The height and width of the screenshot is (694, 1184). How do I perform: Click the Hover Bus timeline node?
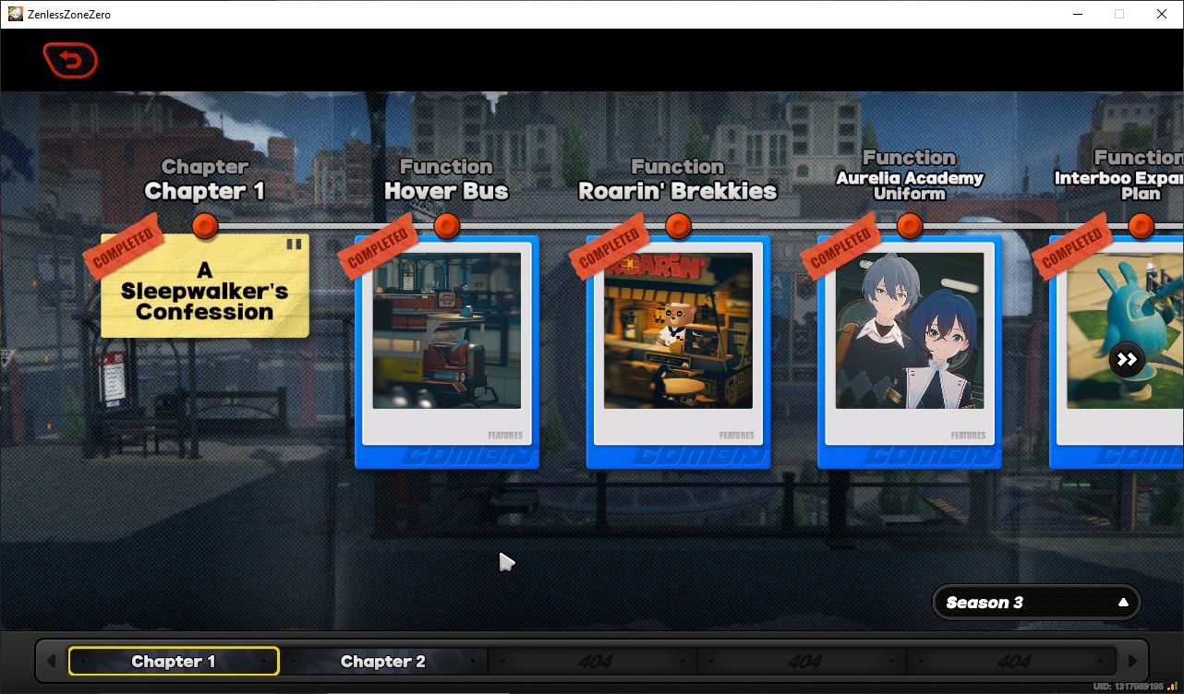point(447,225)
